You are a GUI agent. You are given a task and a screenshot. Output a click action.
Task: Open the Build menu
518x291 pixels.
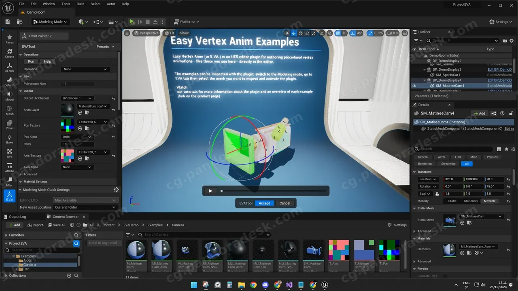coord(81,4)
